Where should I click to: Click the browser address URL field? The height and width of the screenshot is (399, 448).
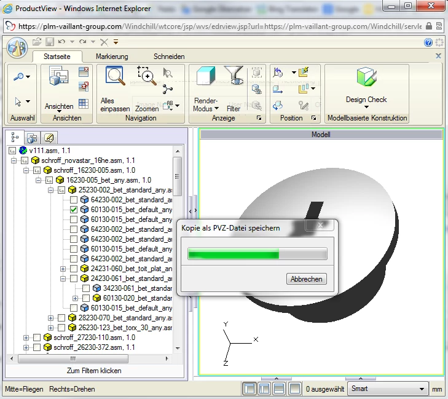tap(220, 26)
